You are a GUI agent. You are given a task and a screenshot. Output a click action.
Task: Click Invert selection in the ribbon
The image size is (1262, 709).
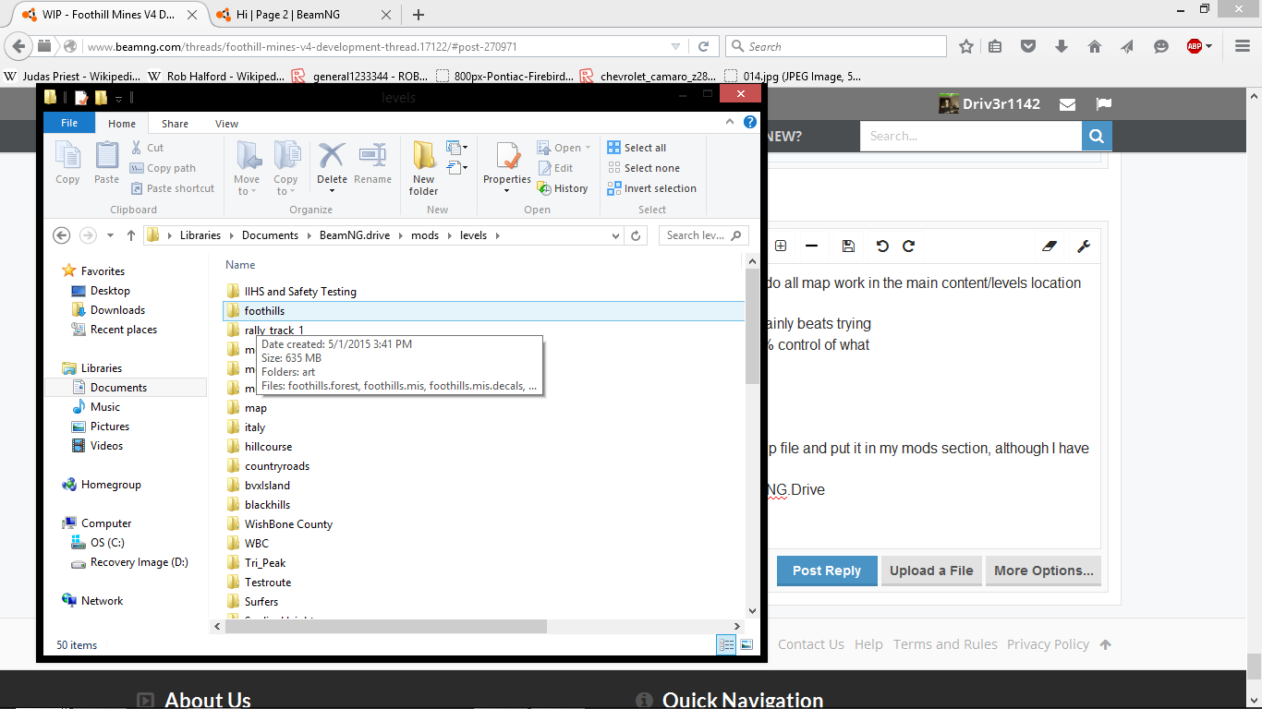tap(652, 188)
